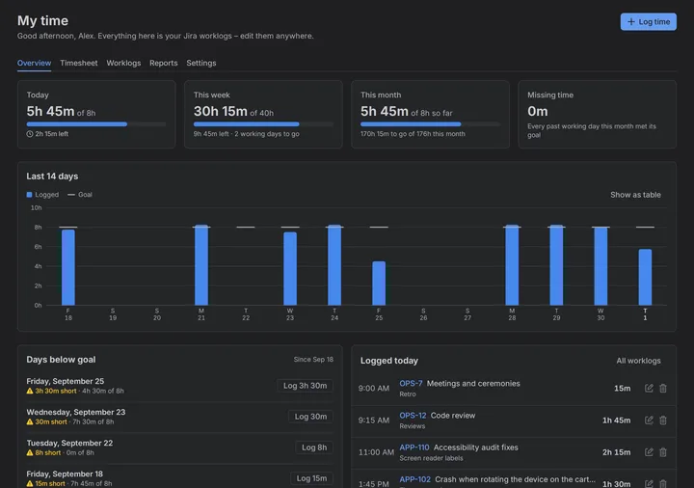
Task: Delete the APP-102 Crash worklog
Action: coord(663,484)
